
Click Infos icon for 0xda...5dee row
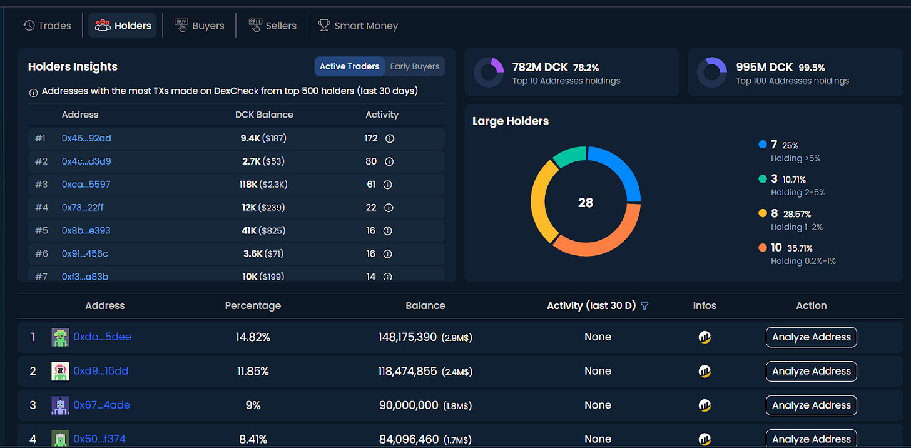tap(705, 337)
